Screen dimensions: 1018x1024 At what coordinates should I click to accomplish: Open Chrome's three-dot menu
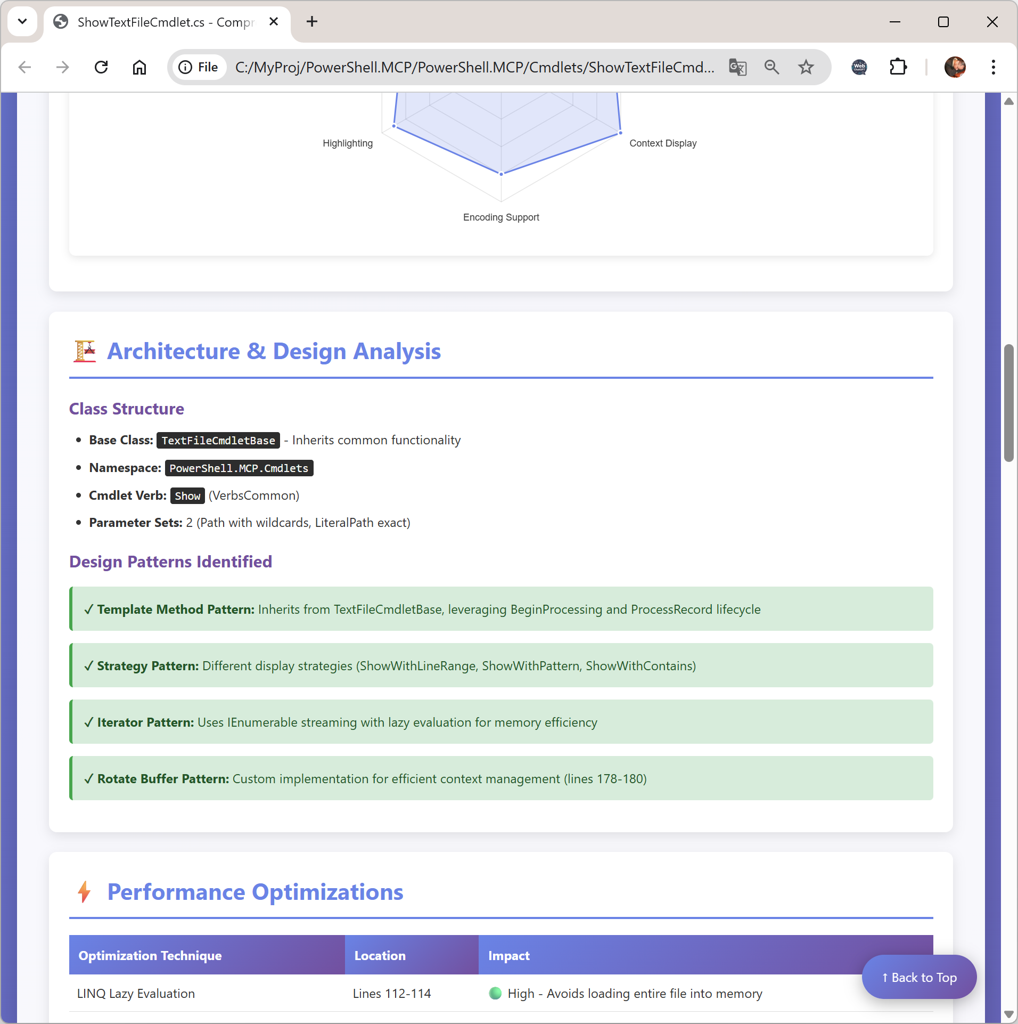(992, 67)
